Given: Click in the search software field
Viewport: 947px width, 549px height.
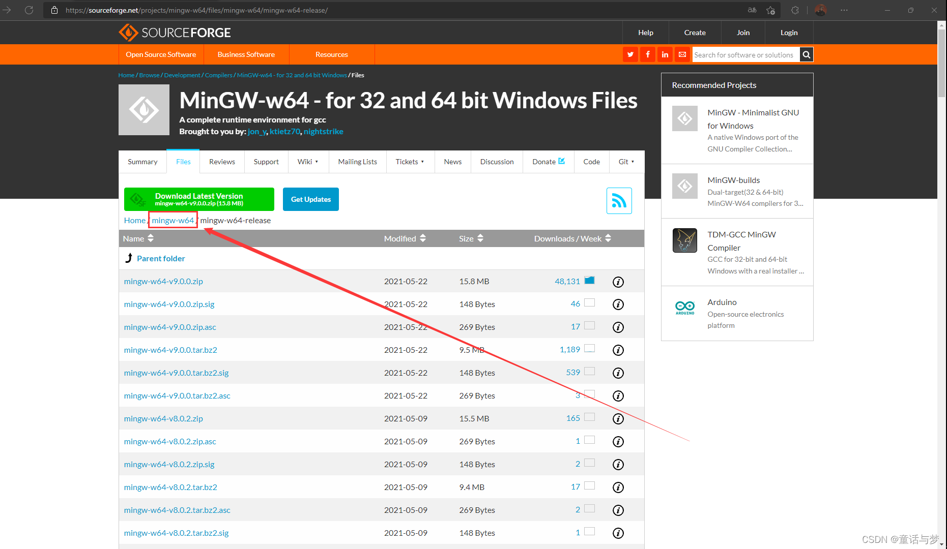Looking at the screenshot, I should pyautogui.click(x=746, y=54).
